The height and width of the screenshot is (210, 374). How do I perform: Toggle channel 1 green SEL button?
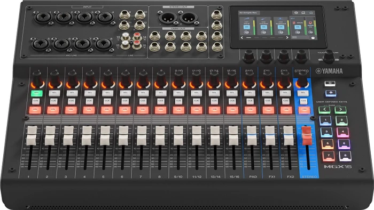pyautogui.click(x=36, y=93)
